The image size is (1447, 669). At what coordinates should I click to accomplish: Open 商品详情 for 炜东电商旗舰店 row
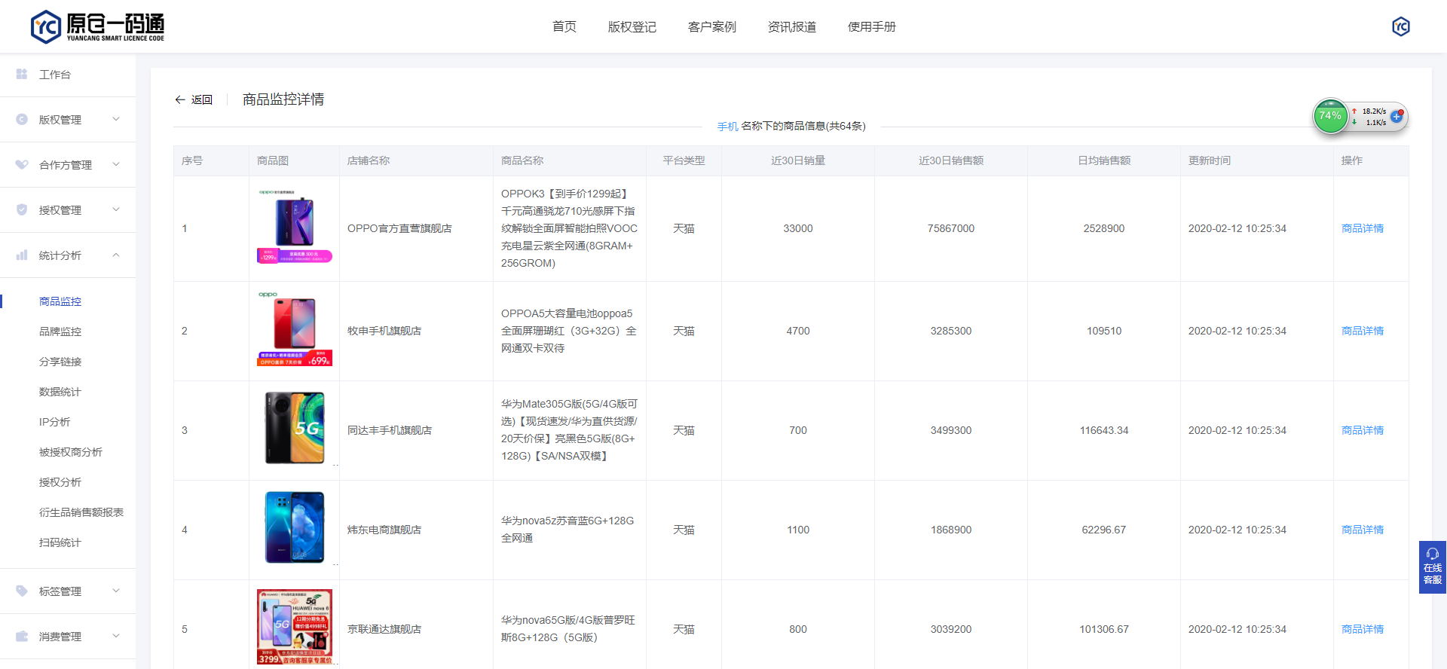tap(1363, 530)
